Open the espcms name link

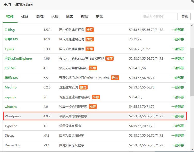(10, 97)
